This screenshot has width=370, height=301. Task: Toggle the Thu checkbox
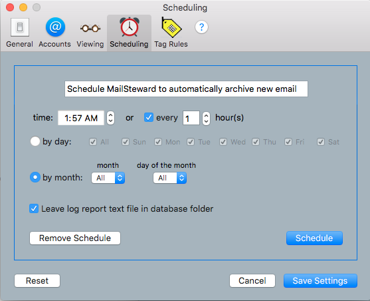point(256,142)
